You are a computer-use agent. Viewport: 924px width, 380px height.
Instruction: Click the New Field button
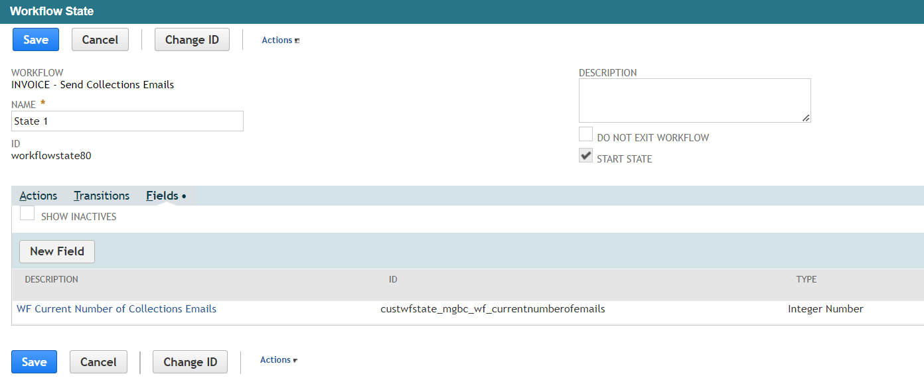click(57, 251)
